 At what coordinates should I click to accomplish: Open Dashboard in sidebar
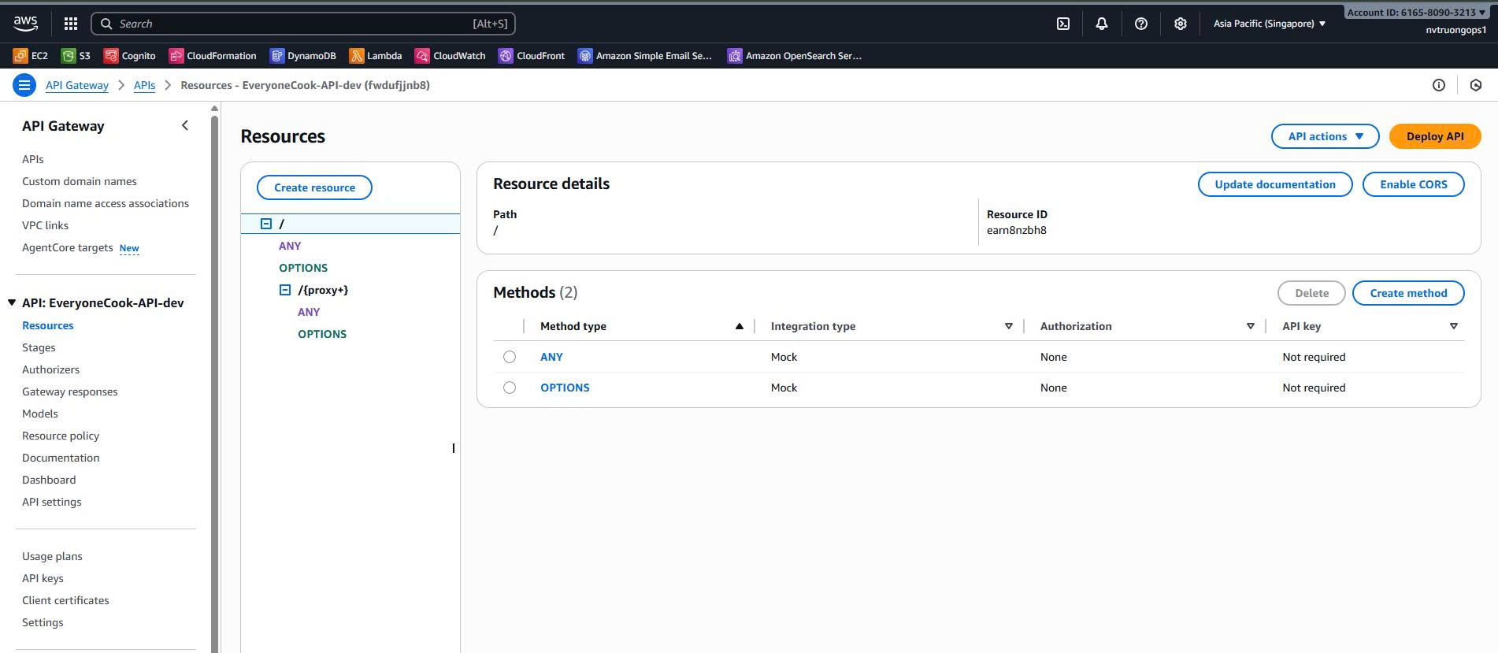[x=49, y=480]
